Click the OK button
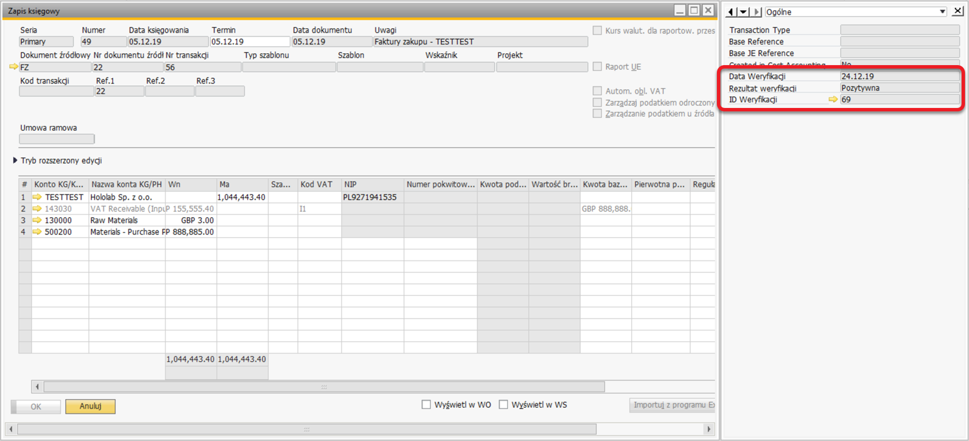This screenshot has width=969, height=441. coord(36,407)
